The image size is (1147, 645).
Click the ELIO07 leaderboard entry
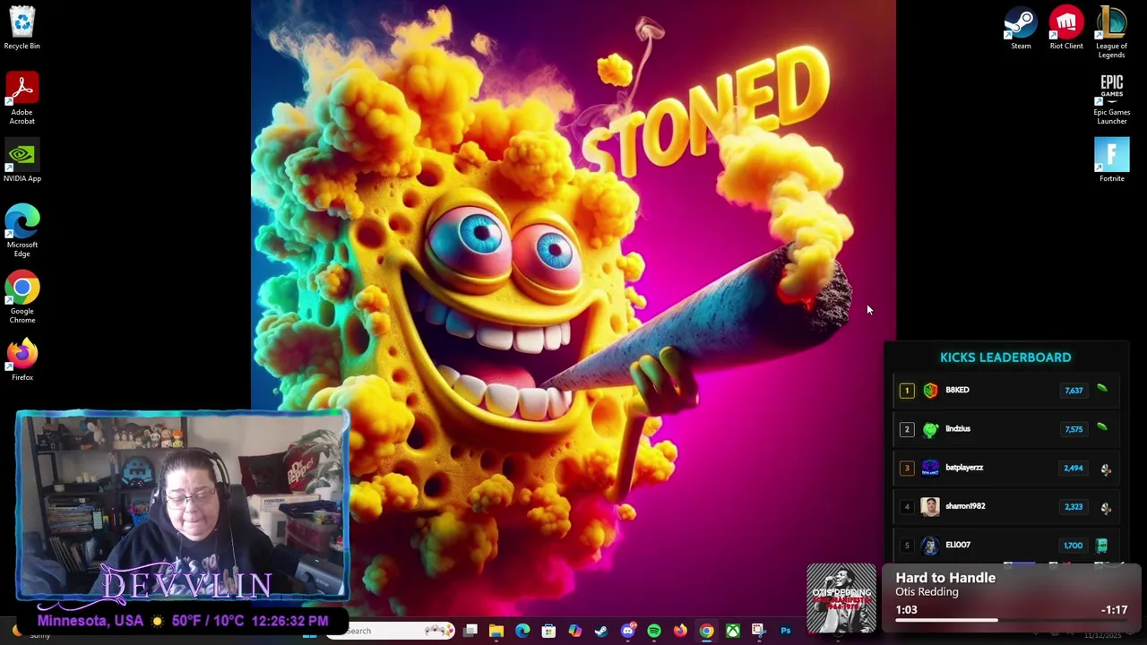pyautogui.click(x=1008, y=545)
